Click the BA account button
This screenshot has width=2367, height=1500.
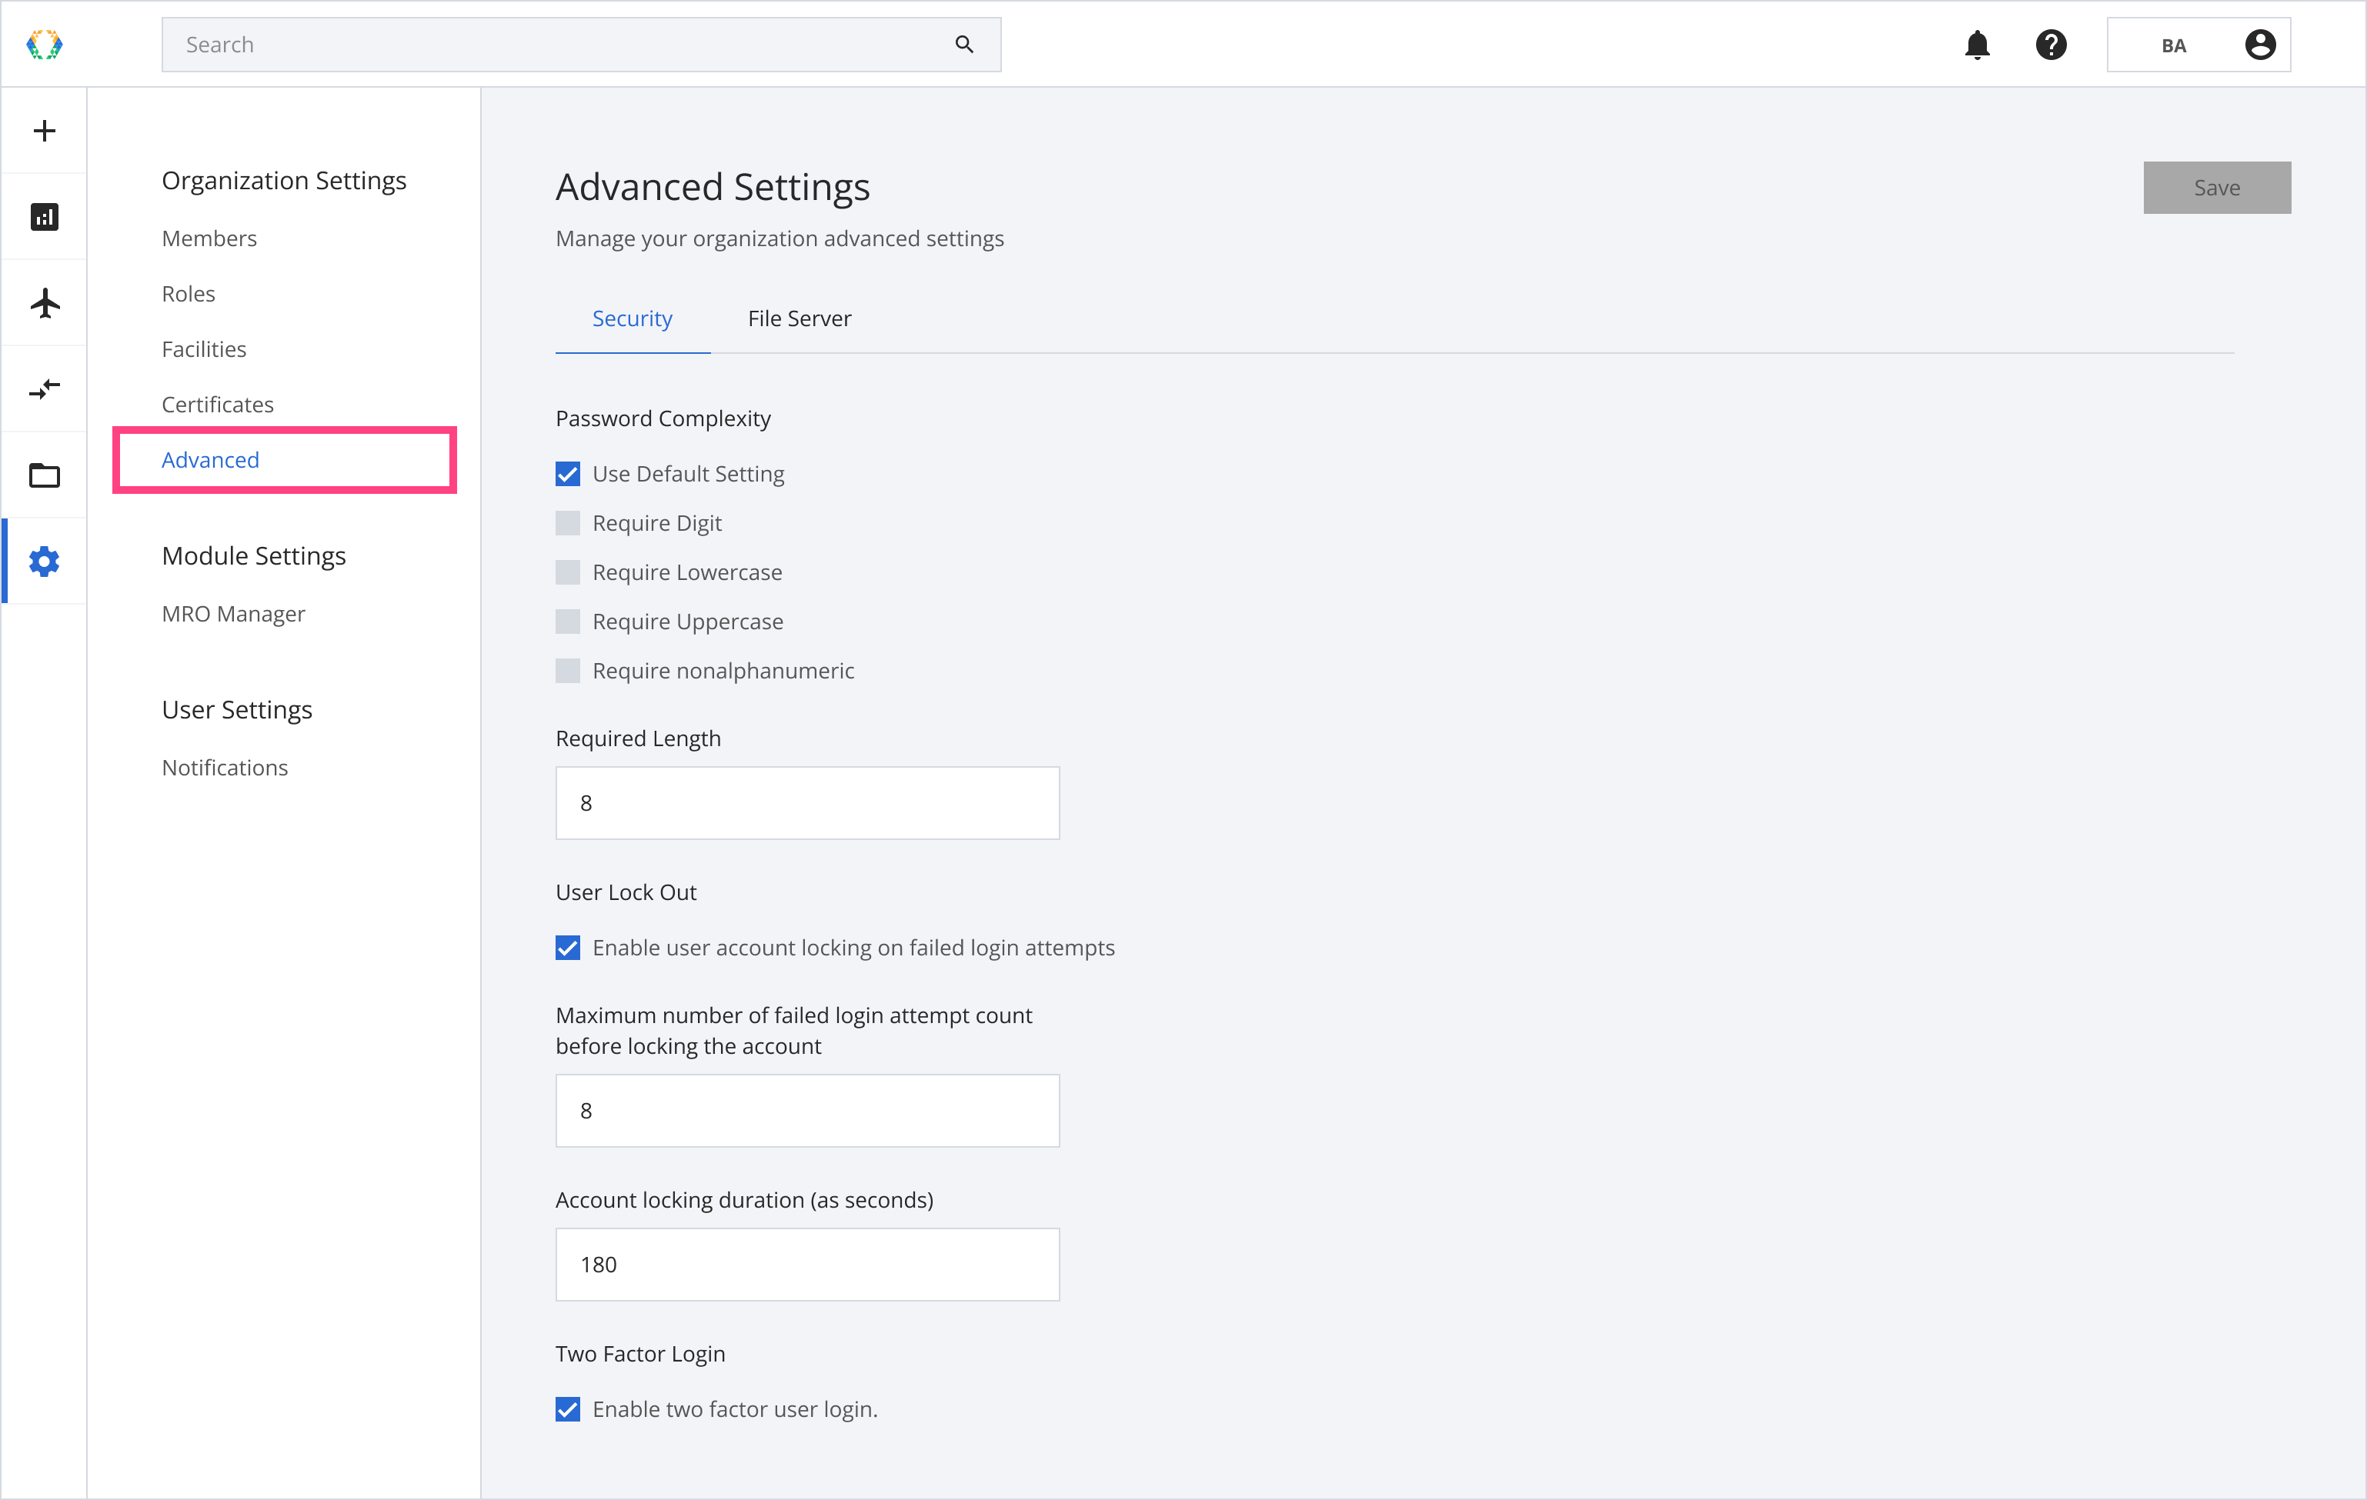click(2198, 44)
